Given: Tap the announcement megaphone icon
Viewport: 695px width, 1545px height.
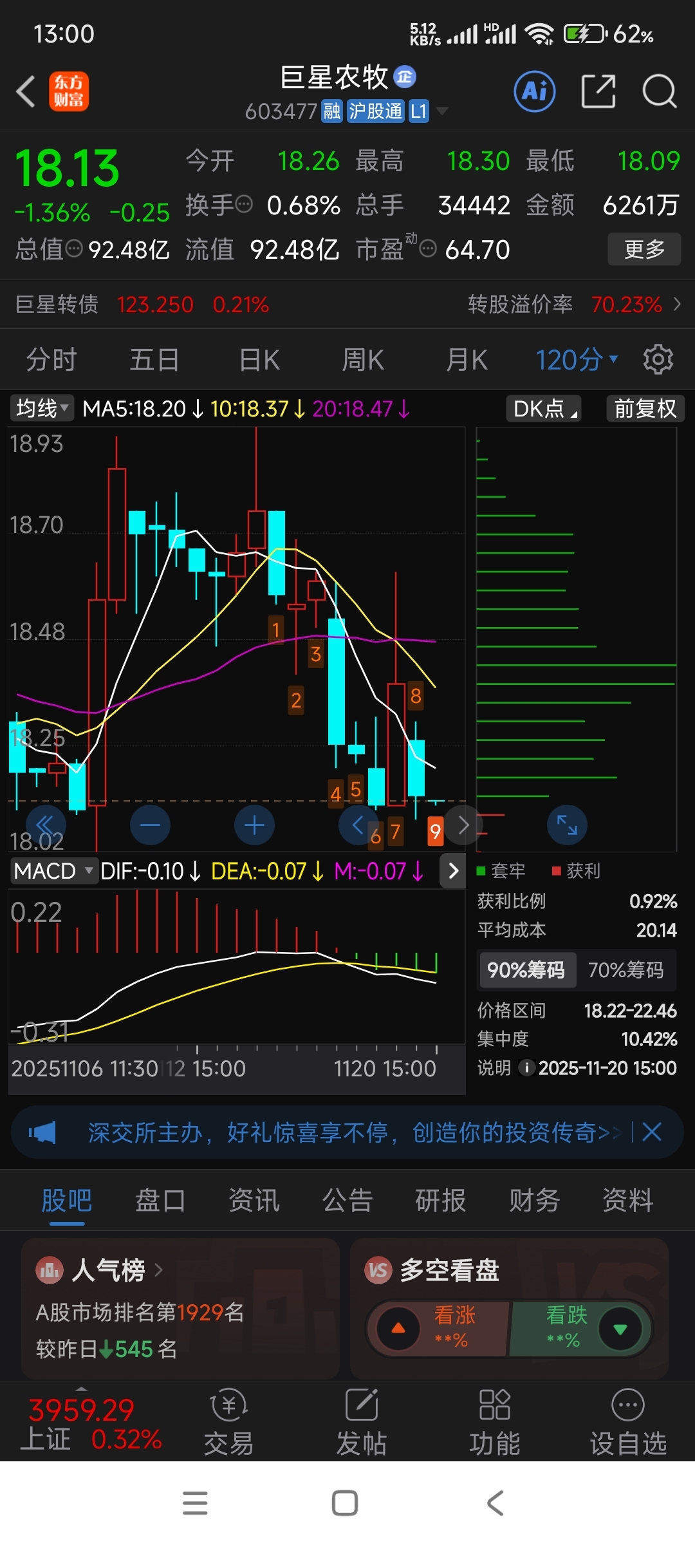Looking at the screenshot, I should coord(42,1132).
